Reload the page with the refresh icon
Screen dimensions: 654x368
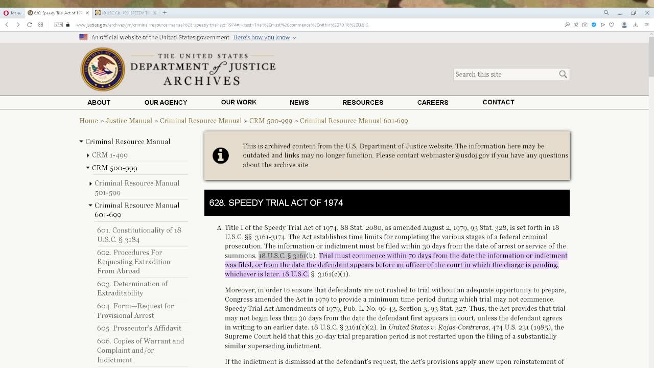point(29,25)
